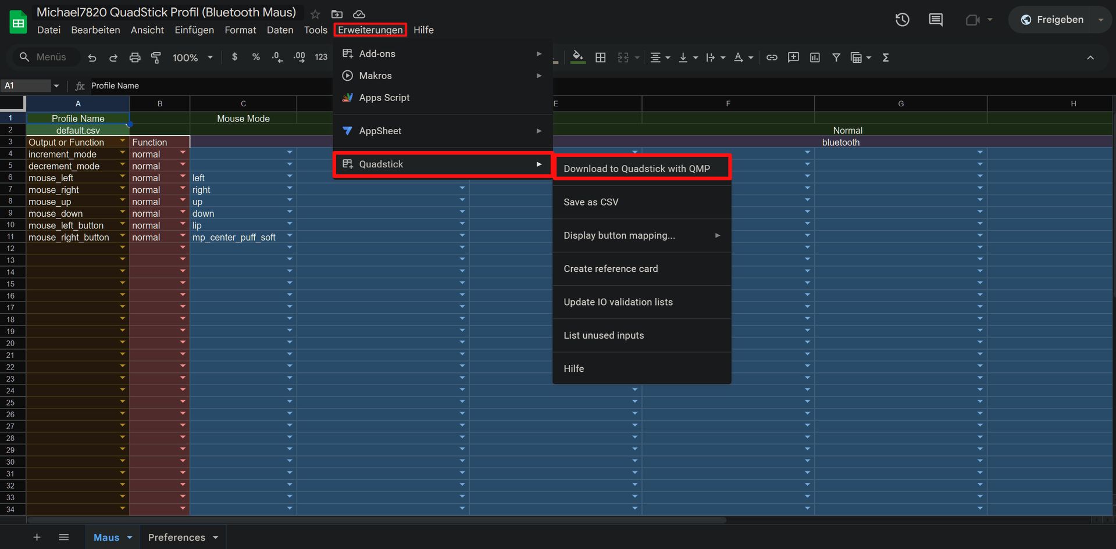The height and width of the screenshot is (549, 1116).
Task: Star the document title
Action: pos(315,14)
